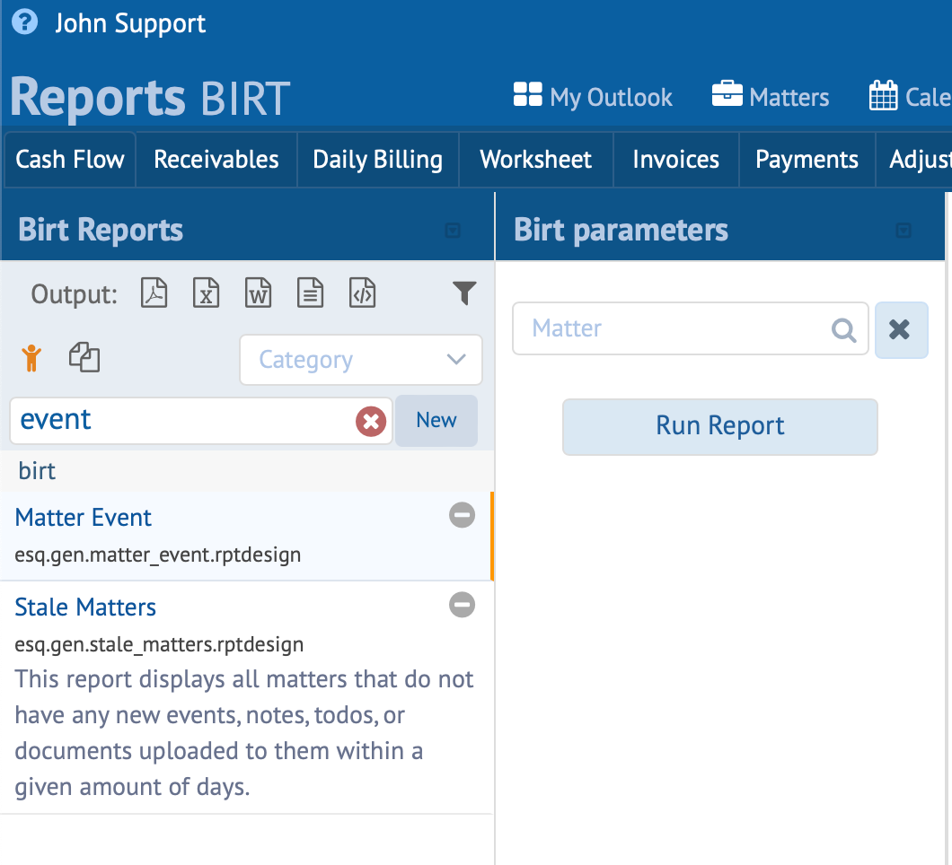Image resolution: width=952 pixels, height=865 pixels.
Task: Open the help question mark icon
Action: (x=25, y=22)
